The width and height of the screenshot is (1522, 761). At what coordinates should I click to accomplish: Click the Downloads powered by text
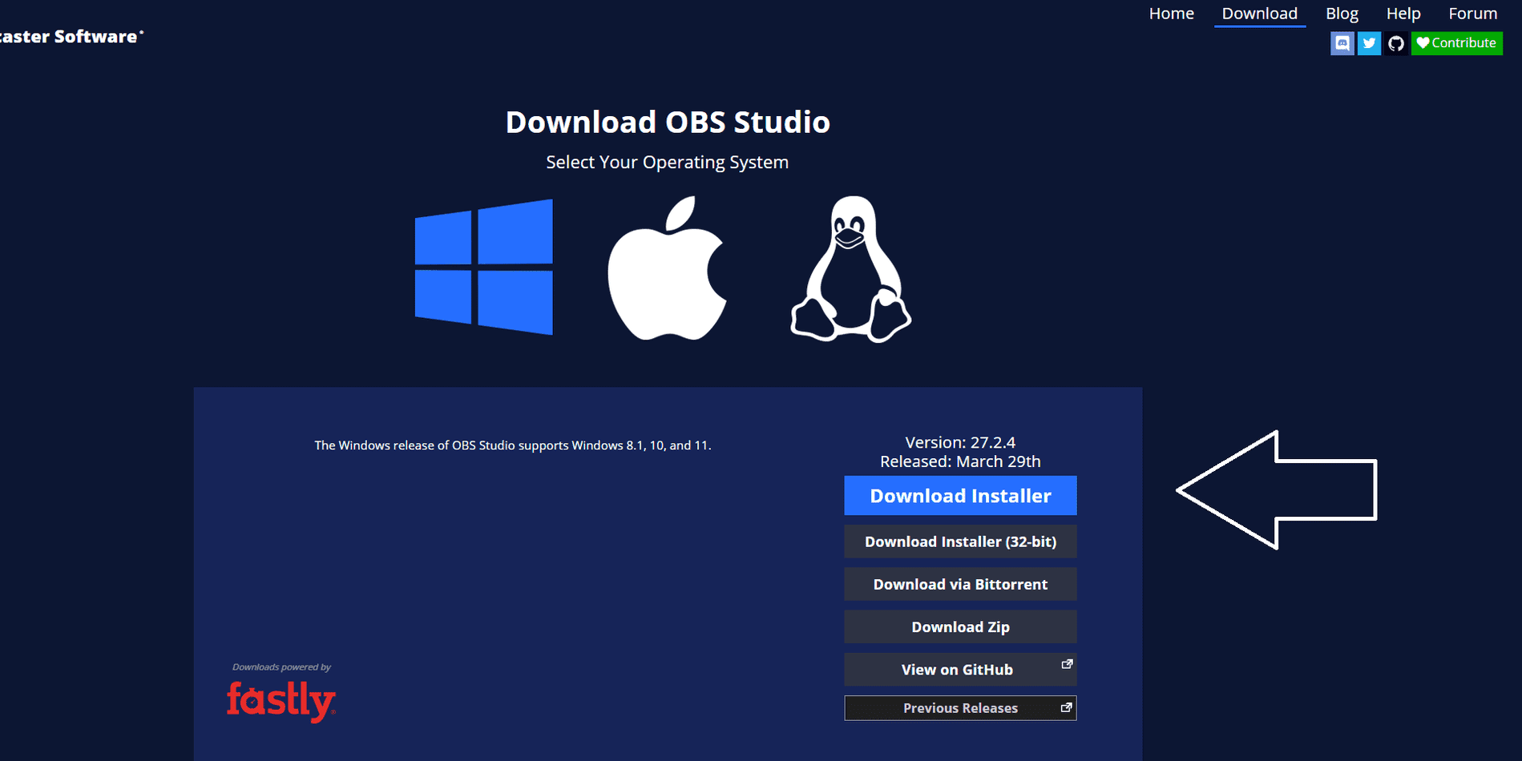click(x=281, y=666)
